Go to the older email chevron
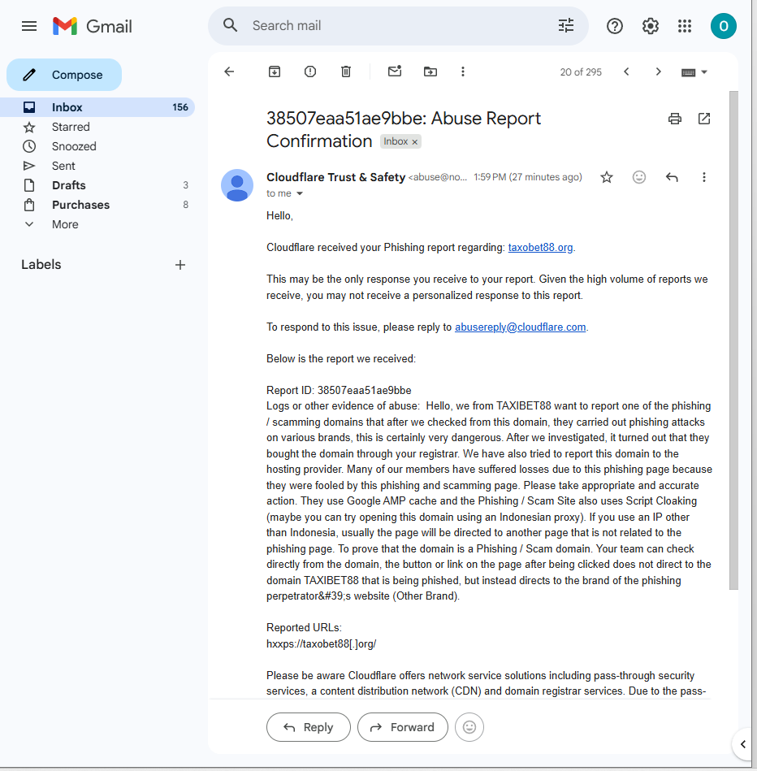 point(658,71)
